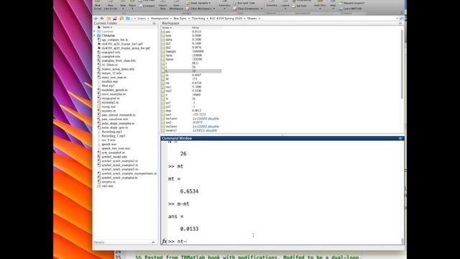Click the up one folder icon
The image size is (460, 259).
(109, 18)
